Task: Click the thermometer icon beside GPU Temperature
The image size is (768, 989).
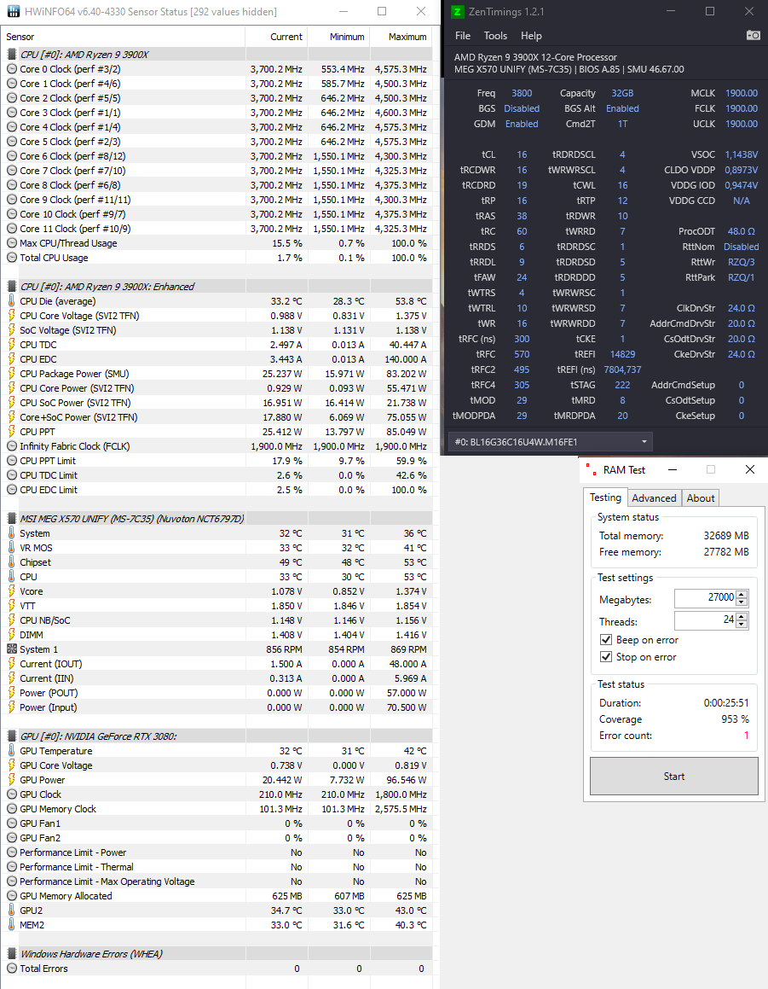Action: tap(12, 751)
